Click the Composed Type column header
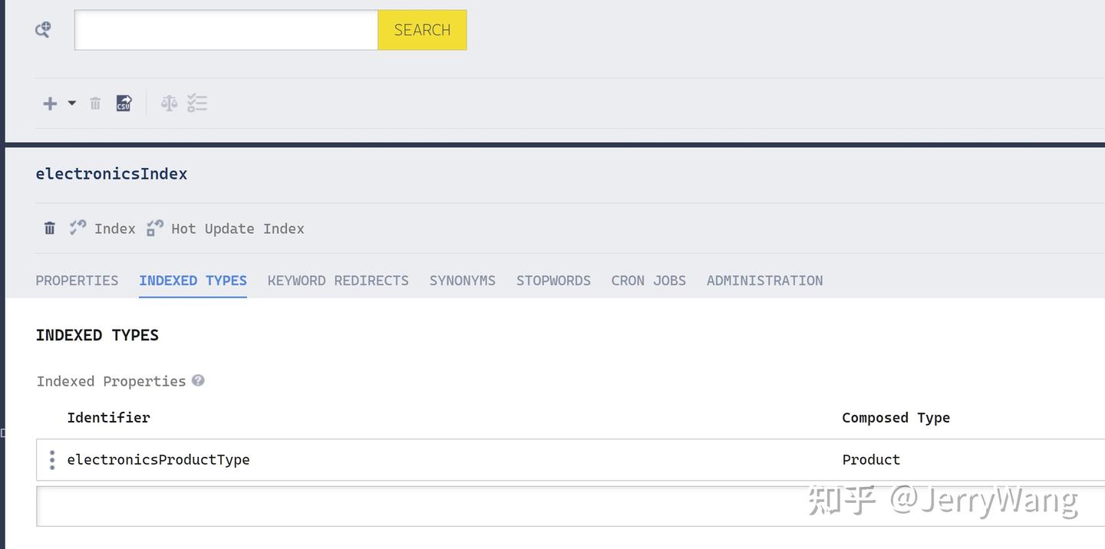The height and width of the screenshot is (549, 1105). [896, 418]
